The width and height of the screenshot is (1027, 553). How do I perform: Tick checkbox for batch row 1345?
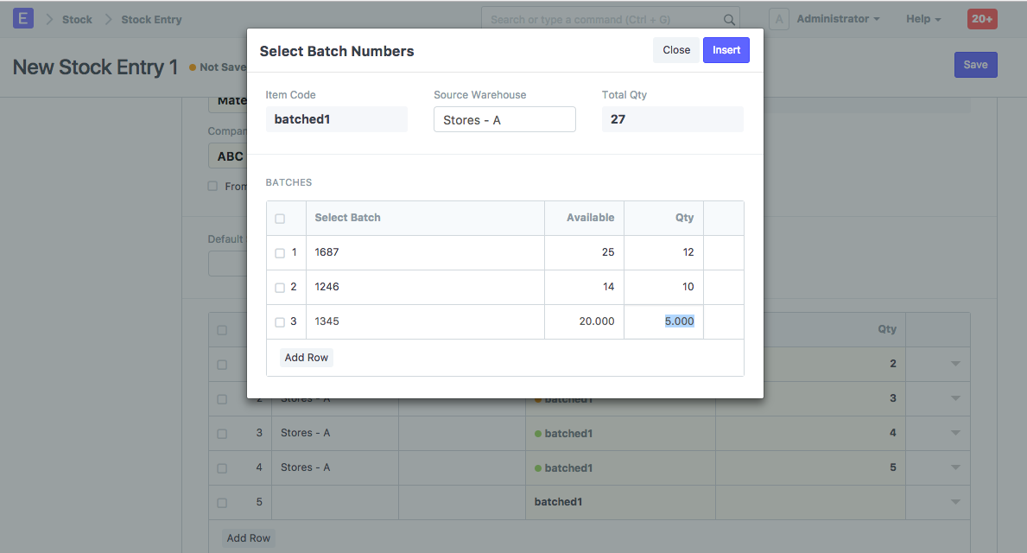point(280,322)
